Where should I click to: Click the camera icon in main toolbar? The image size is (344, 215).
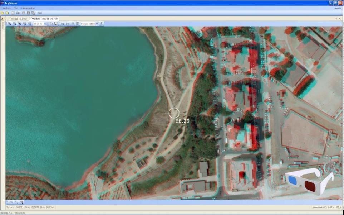18,13
